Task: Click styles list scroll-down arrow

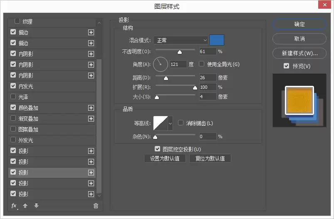Action: (99, 195)
